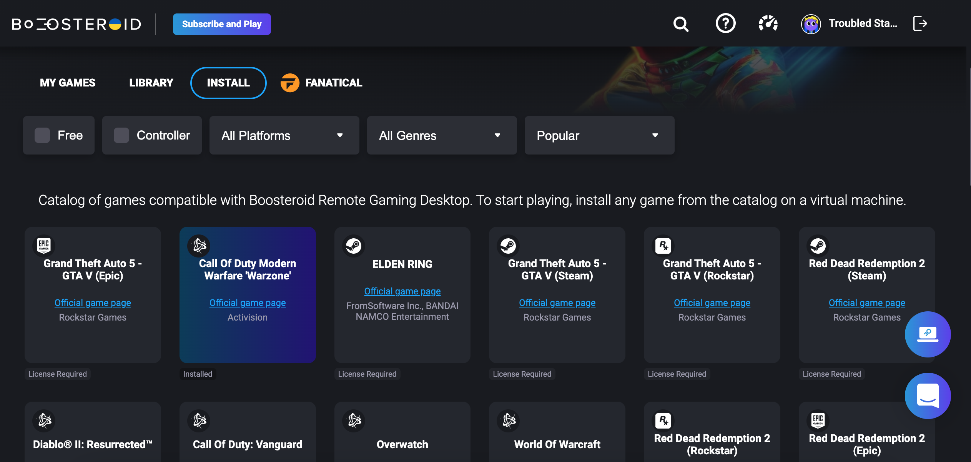
Task: Click License Required label under GTA V (Rockstar)
Action: pos(677,374)
